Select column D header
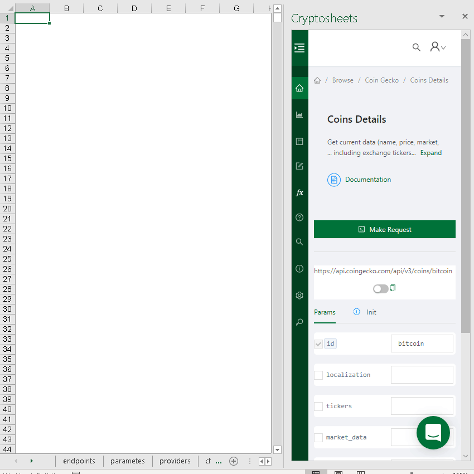Screen dimensions: 474x474 coord(134,8)
